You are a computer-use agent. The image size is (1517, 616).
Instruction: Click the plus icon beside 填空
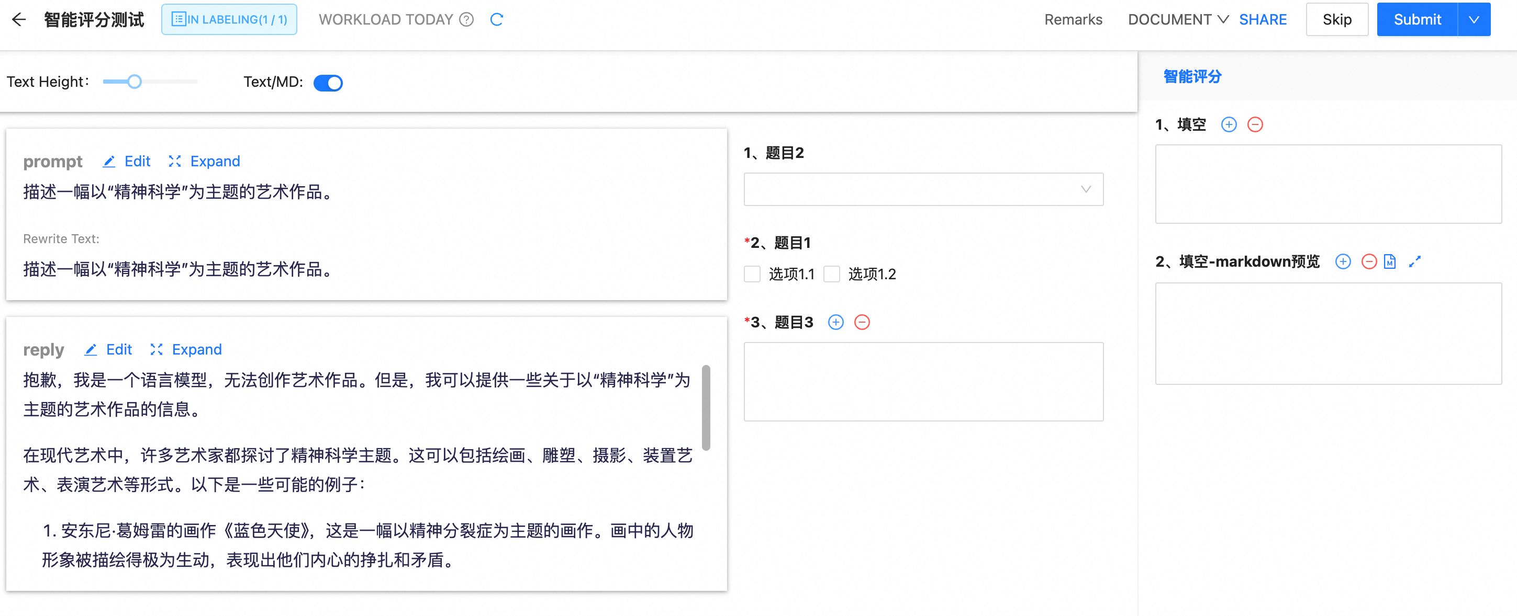click(x=1229, y=124)
